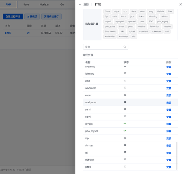
Task: Click the X status icon for zip
Action: [125, 138]
